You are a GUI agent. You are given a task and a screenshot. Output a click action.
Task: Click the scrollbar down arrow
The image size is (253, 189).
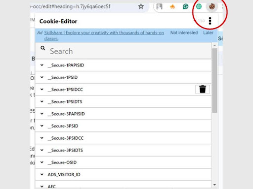(214, 185)
